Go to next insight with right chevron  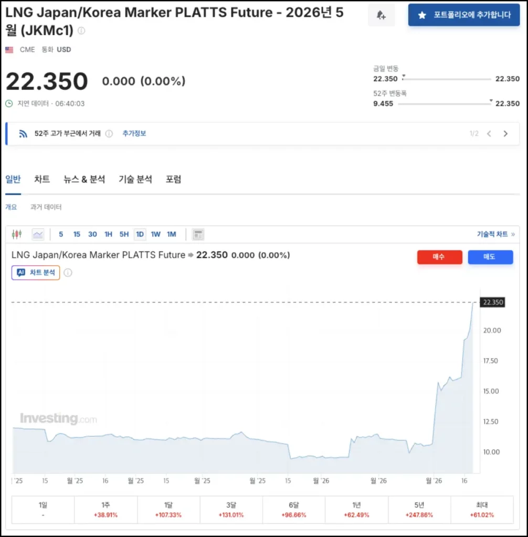[505, 134]
